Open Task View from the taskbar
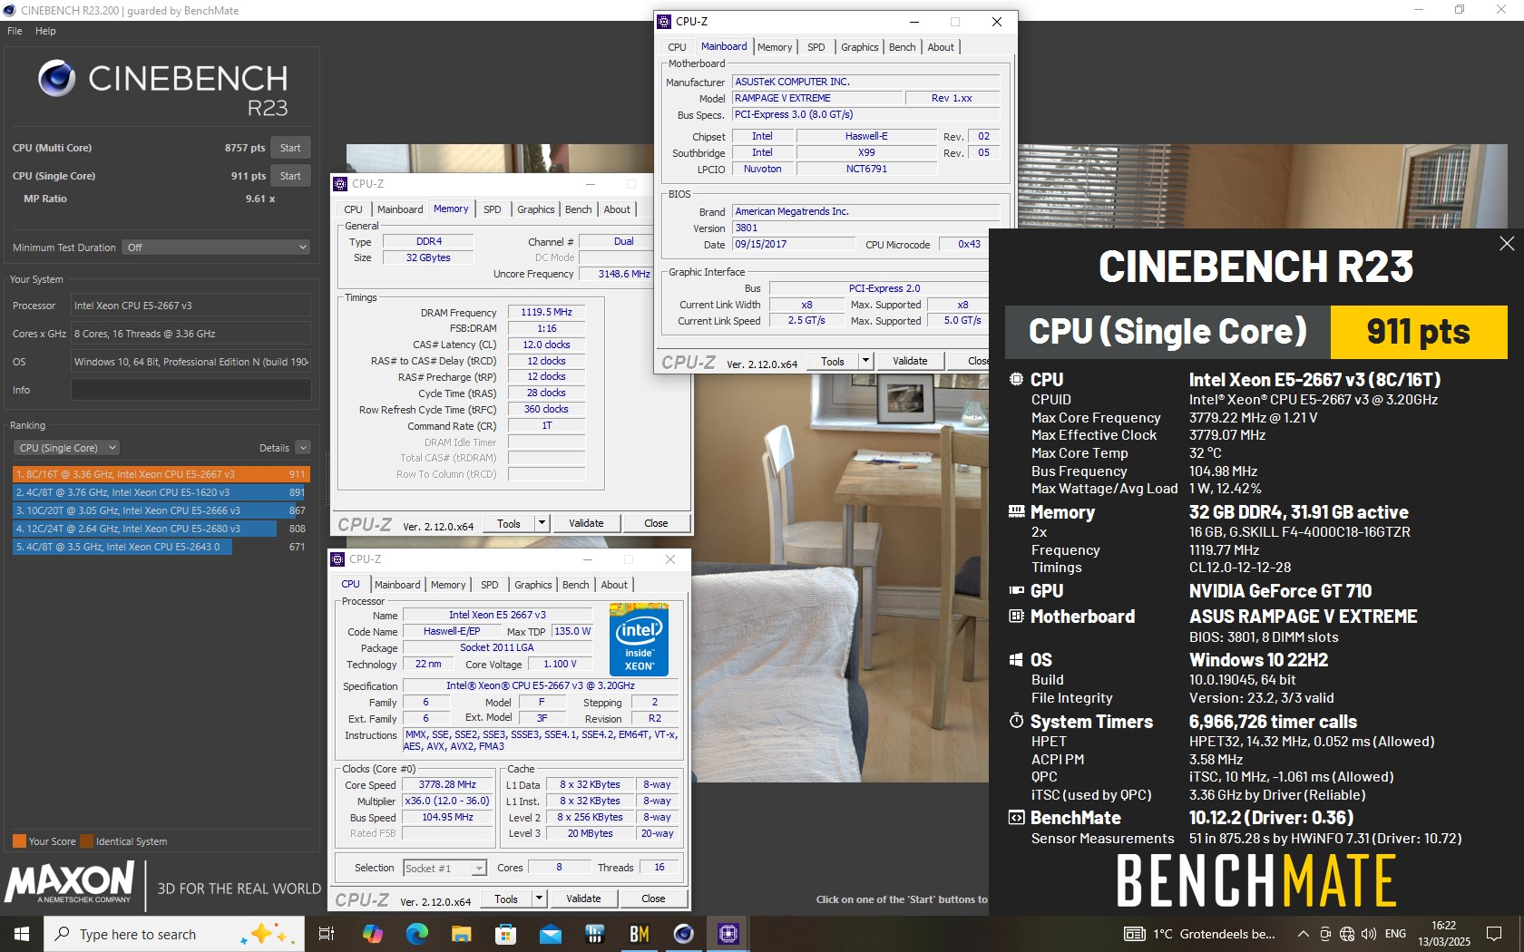 coord(327,934)
